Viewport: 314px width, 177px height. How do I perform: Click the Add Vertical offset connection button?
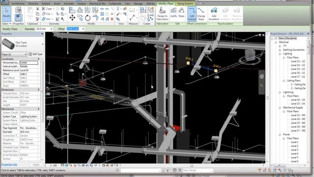coord(192,14)
